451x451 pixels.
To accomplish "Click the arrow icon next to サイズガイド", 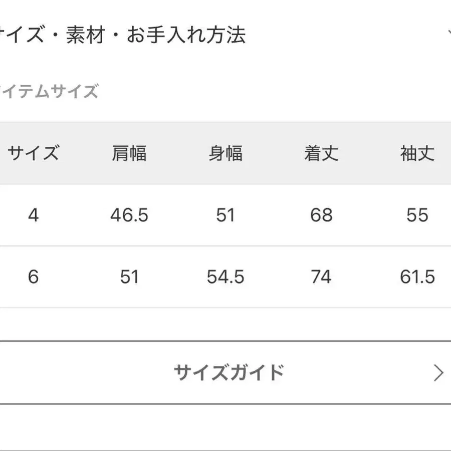I will (x=438, y=373).
